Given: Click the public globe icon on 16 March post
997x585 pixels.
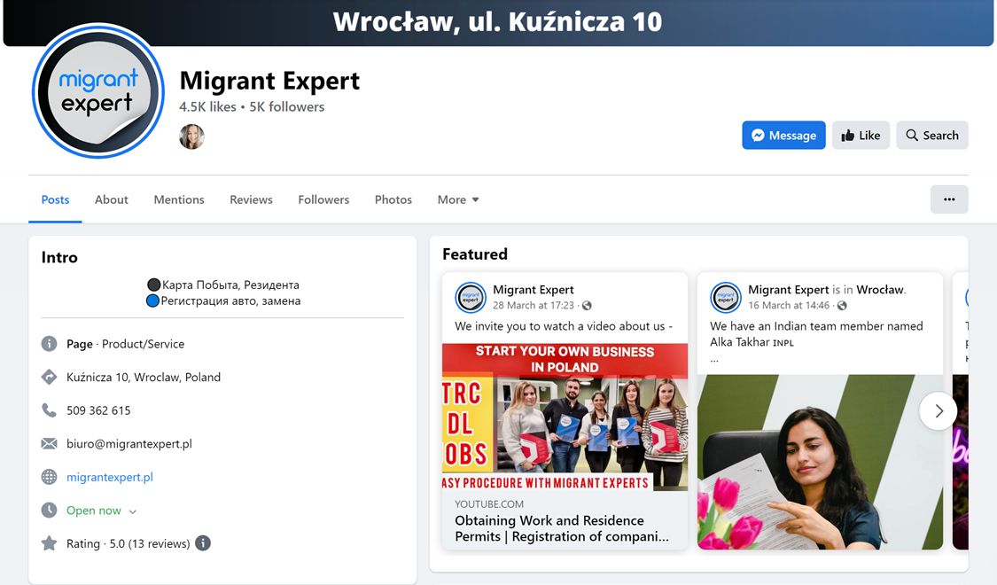Looking at the screenshot, I should (x=842, y=306).
